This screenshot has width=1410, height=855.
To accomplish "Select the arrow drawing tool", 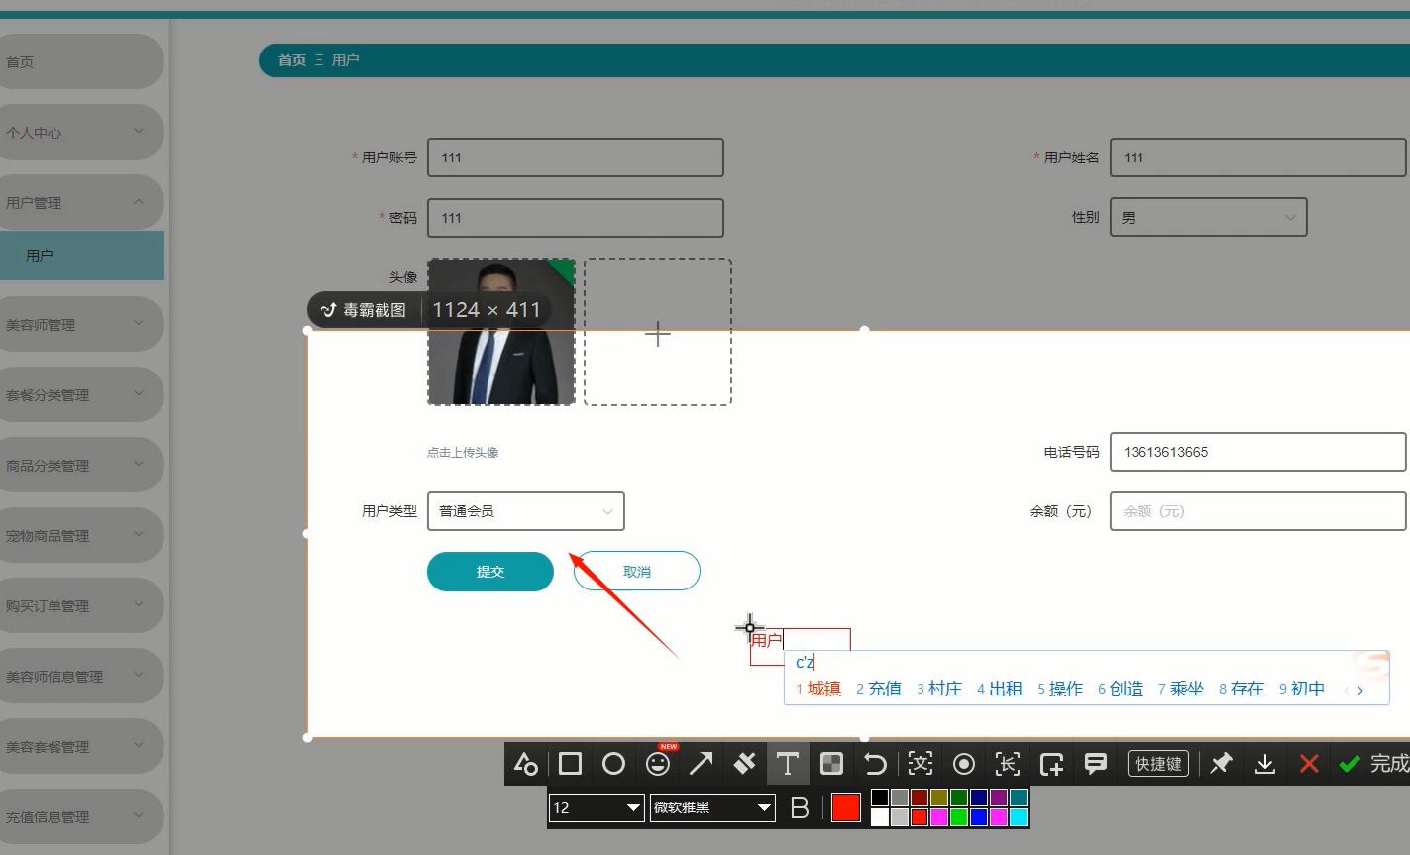I will tap(701, 764).
